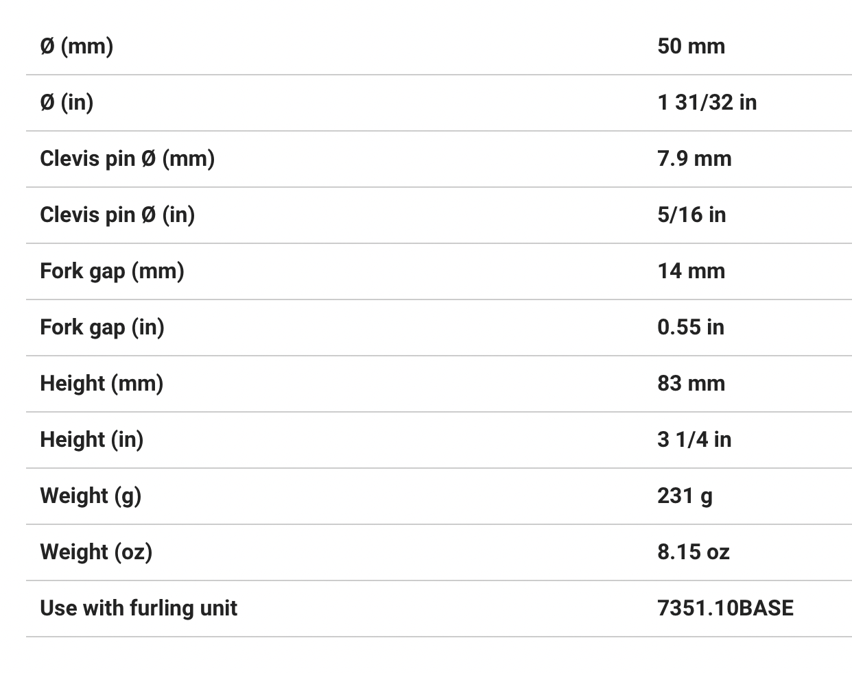Image resolution: width=852 pixels, height=673 pixels.
Task: Select the "8.15 oz" weight value
Action: [x=693, y=552]
